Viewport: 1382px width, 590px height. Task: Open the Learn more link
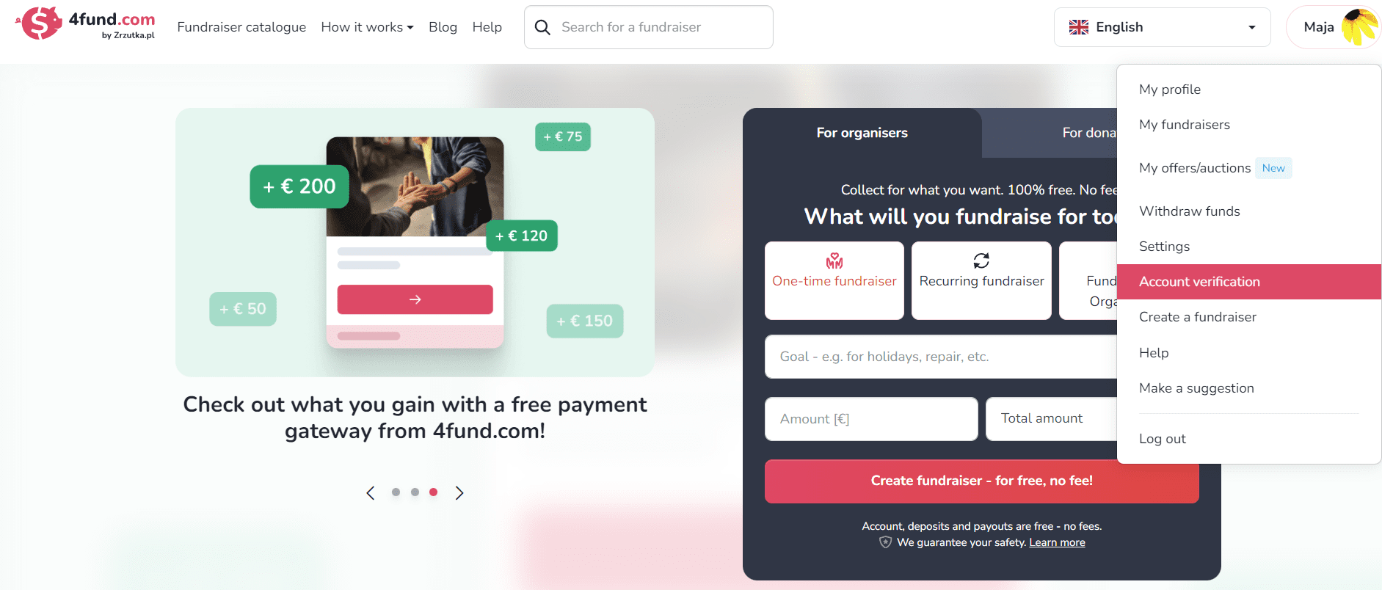pyautogui.click(x=1057, y=542)
